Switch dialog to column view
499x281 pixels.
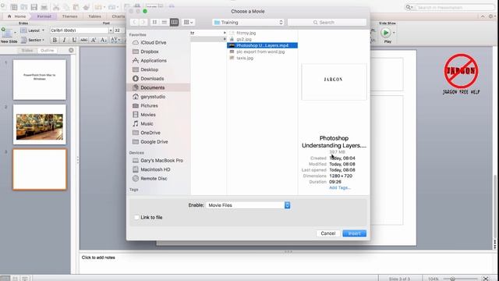point(174,22)
